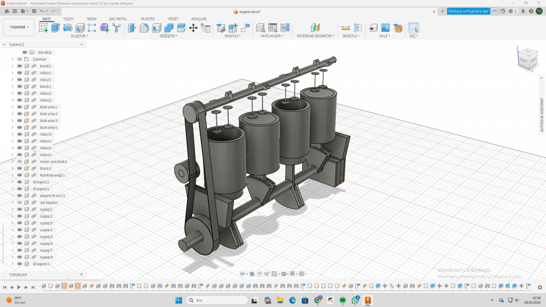The height and width of the screenshot is (307, 546).
Task: Show the motor ana blok:1 component
Action: pos(19,162)
